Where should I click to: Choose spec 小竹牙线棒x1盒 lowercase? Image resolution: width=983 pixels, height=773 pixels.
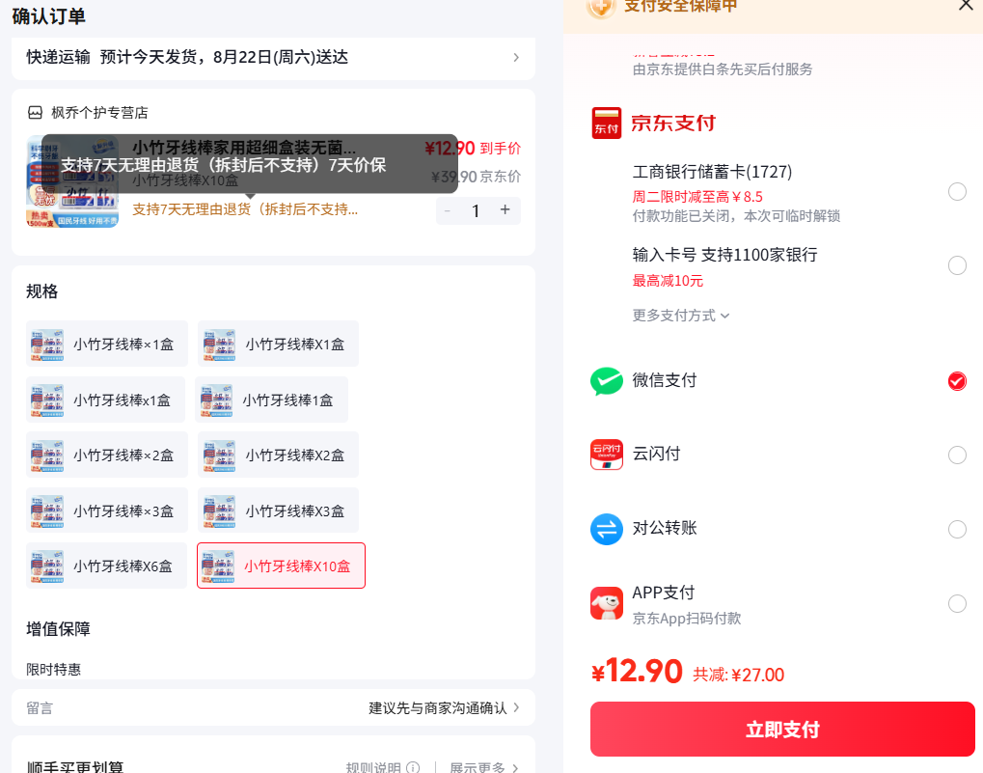105,400
